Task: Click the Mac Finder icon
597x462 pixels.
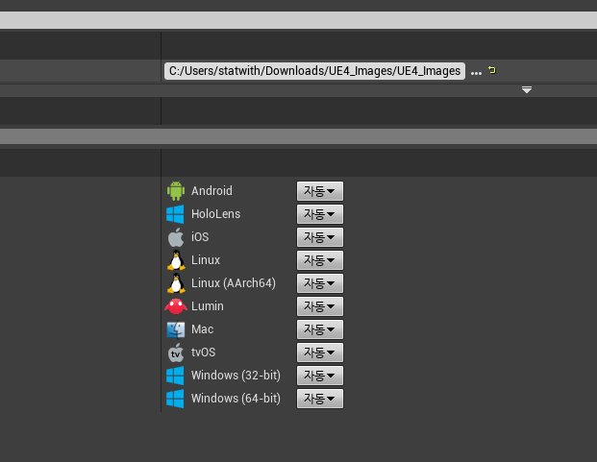Action: 176,329
